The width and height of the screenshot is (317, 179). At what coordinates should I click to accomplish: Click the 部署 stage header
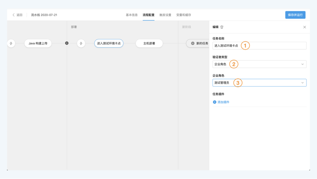pos(74,27)
